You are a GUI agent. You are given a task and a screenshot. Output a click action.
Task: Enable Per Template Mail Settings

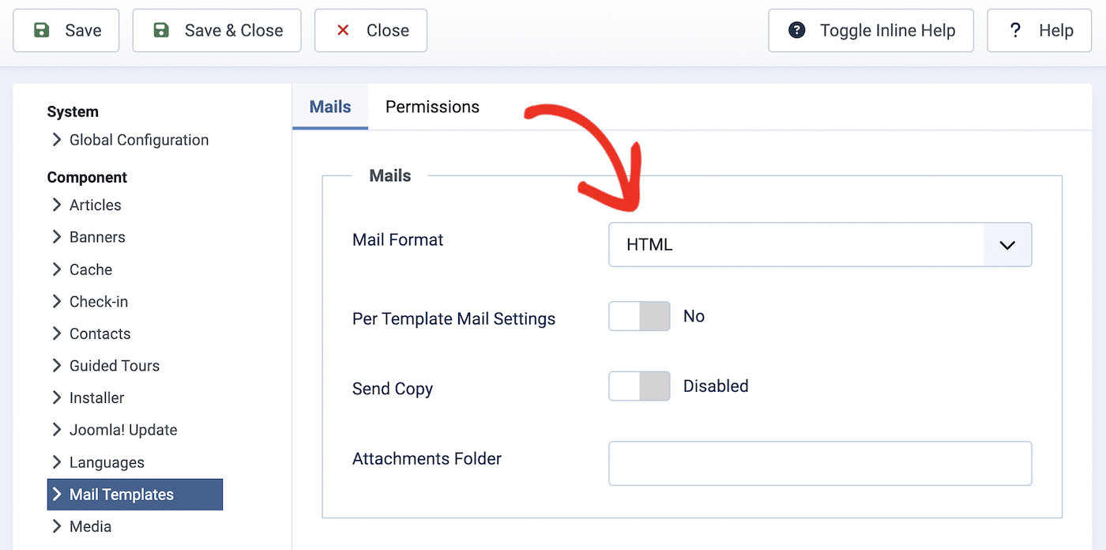tap(639, 315)
